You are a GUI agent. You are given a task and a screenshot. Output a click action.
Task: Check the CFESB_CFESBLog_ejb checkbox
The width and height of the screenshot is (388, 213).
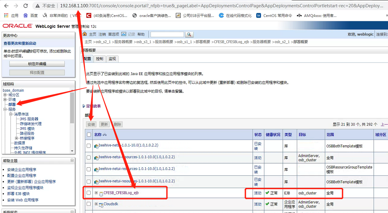(89, 193)
